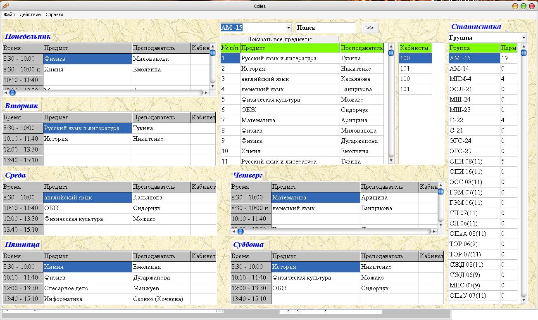
Task: Open the Справка menu
Action: point(55,14)
